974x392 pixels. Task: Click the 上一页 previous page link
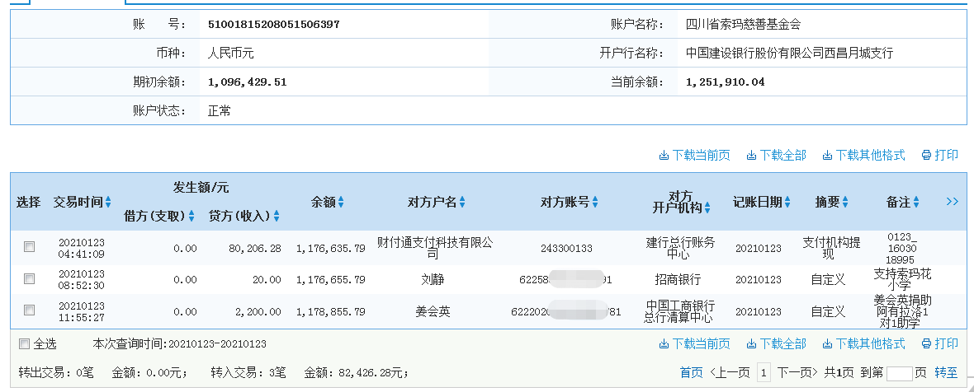730,373
